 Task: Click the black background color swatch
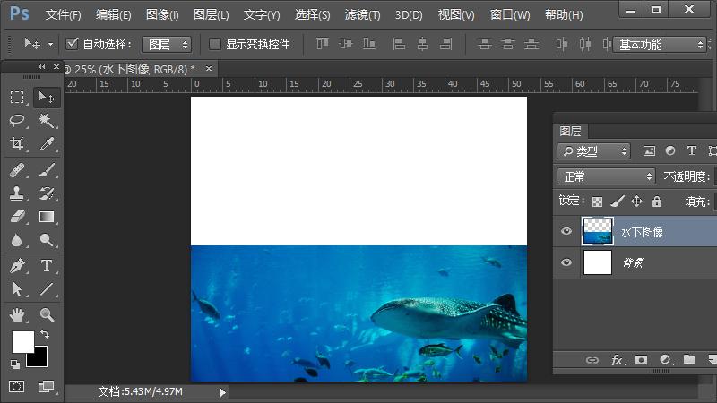click(x=39, y=360)
